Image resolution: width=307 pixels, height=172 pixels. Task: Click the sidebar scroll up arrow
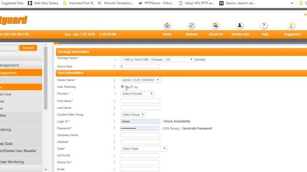pyautogui.click(x=46, y=44)
